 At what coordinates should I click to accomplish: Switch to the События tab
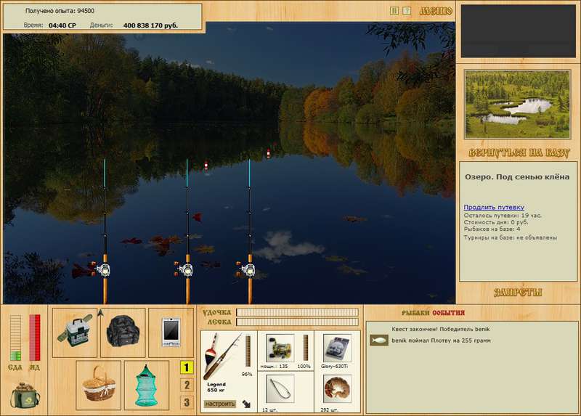[x=448, y=313]
